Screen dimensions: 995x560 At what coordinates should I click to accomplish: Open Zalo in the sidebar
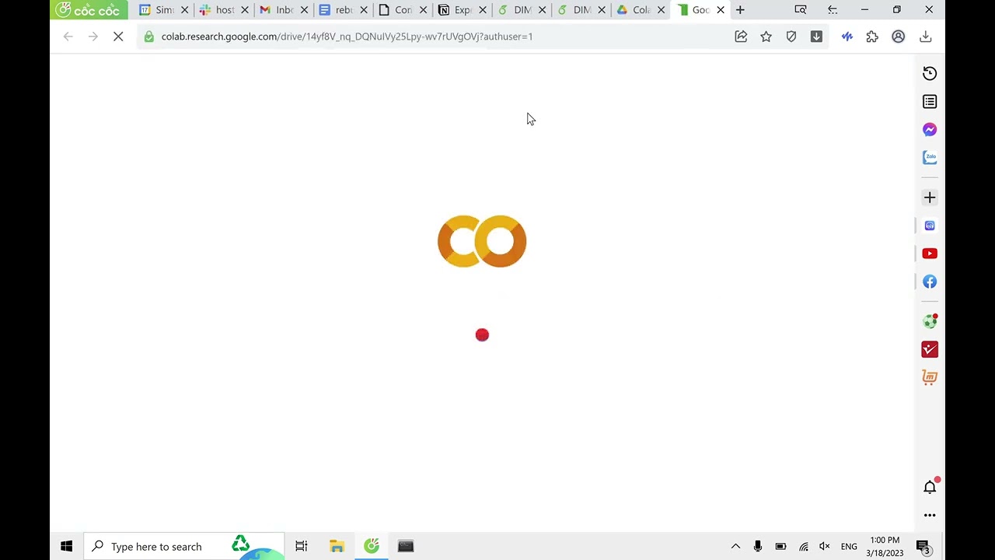930,158
